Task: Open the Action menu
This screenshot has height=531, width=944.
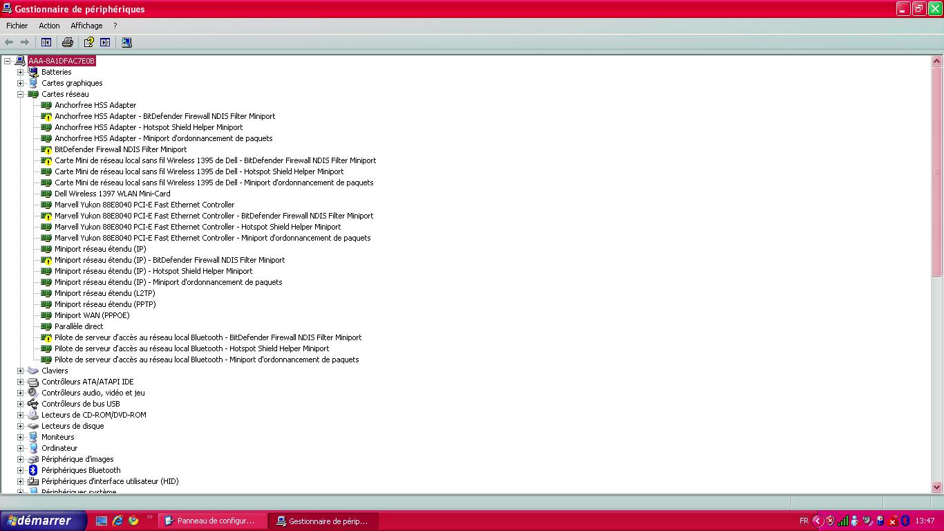Action: (x=49, y=26)
